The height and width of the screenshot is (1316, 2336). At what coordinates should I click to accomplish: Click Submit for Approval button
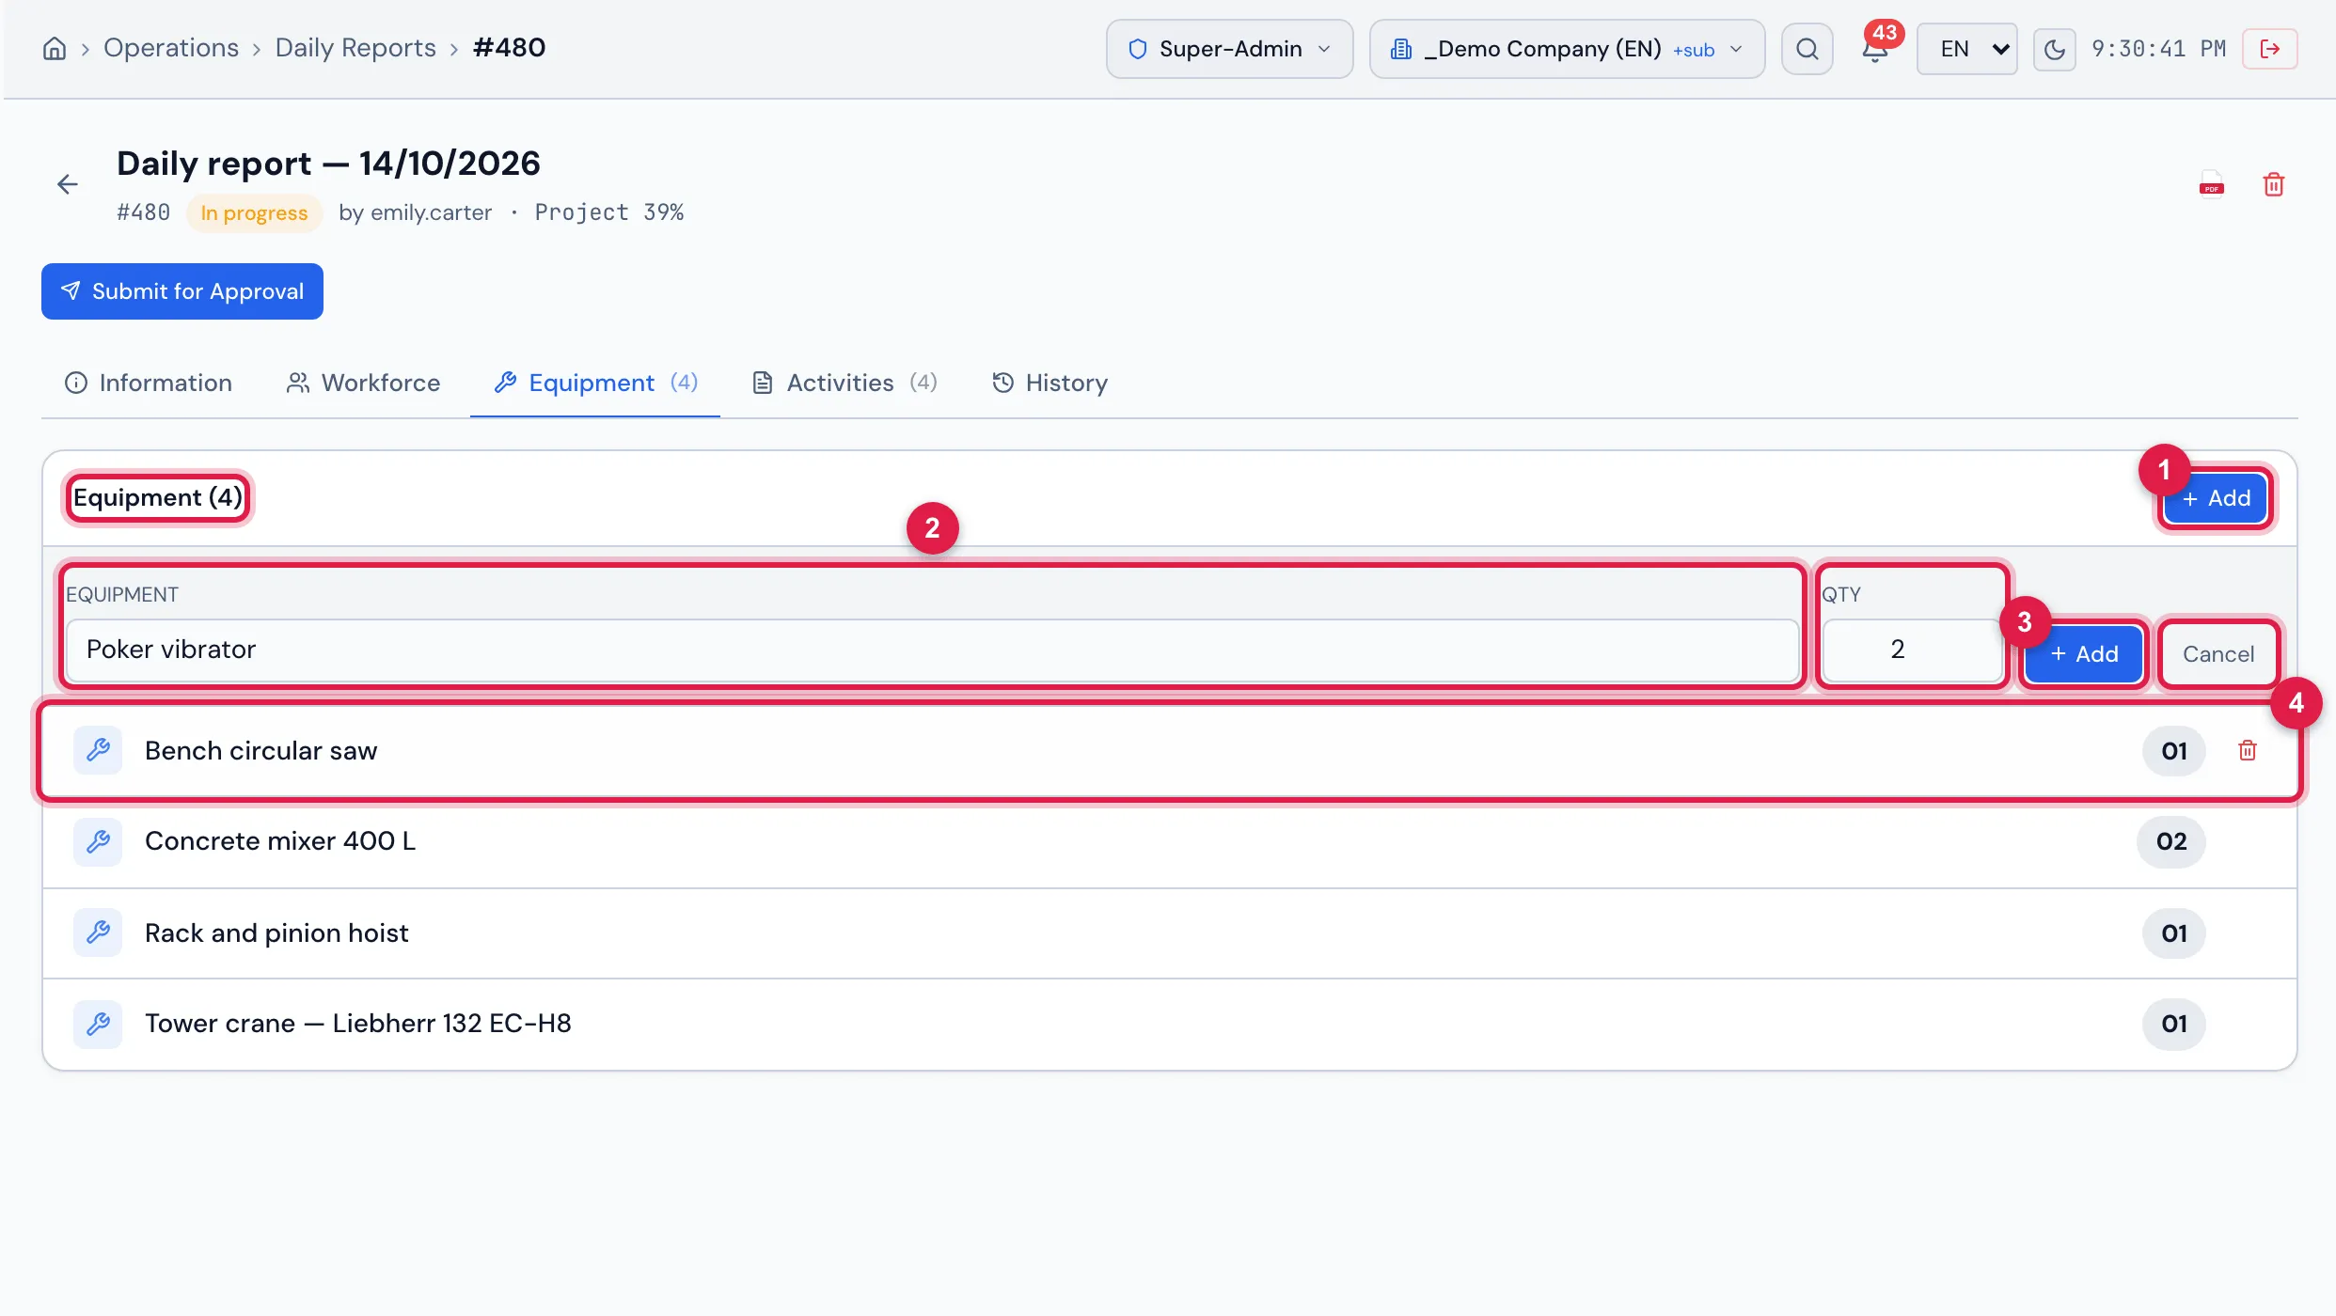(182, 291)
